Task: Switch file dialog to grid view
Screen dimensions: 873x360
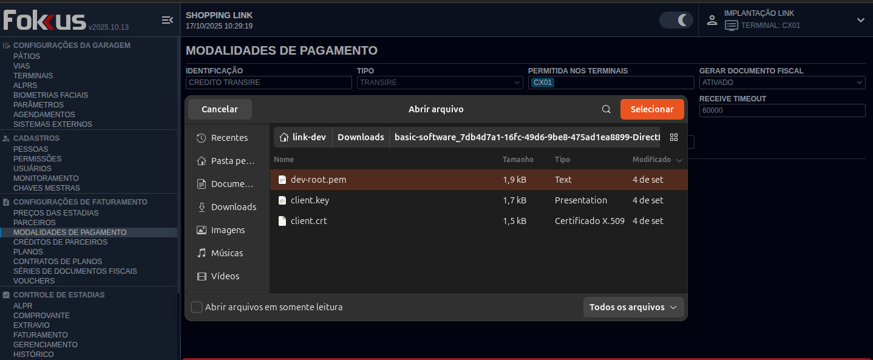Action: pos(673,137)
